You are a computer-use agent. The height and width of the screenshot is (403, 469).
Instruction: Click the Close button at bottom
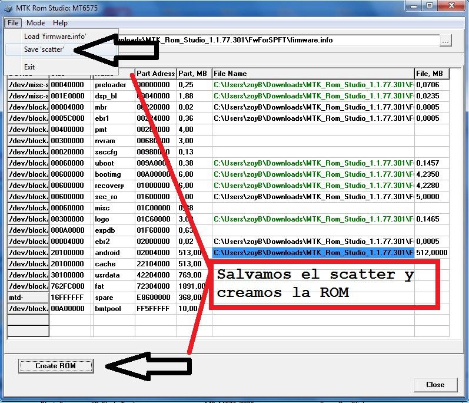click(435, 385)
